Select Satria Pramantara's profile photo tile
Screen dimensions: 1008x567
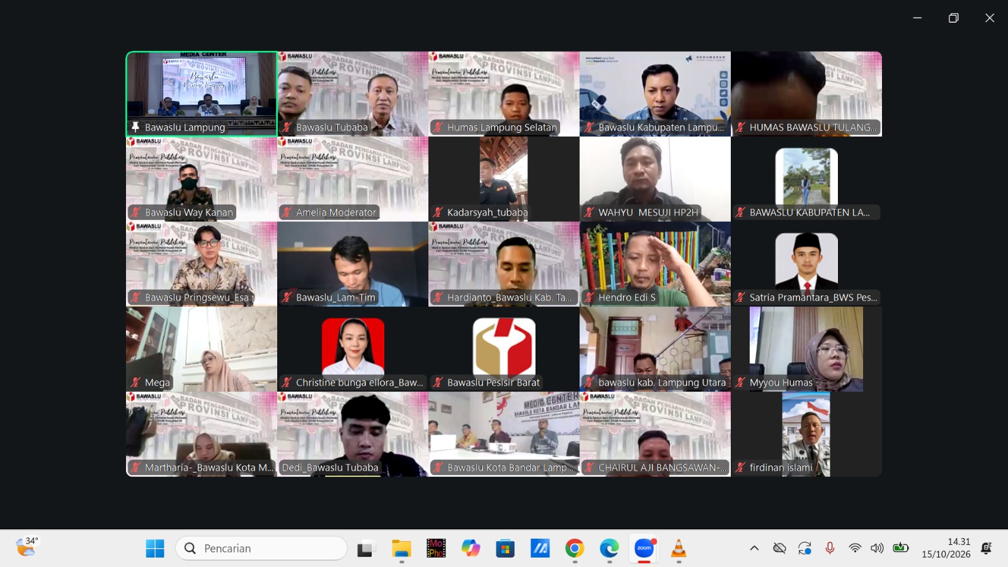click(x=806, y=264)
